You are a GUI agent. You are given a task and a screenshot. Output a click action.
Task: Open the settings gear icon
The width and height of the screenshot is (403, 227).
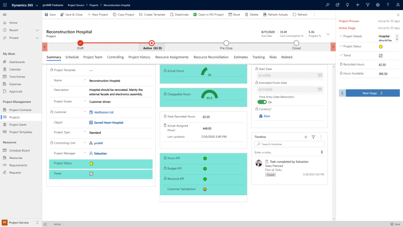point(378,5)
